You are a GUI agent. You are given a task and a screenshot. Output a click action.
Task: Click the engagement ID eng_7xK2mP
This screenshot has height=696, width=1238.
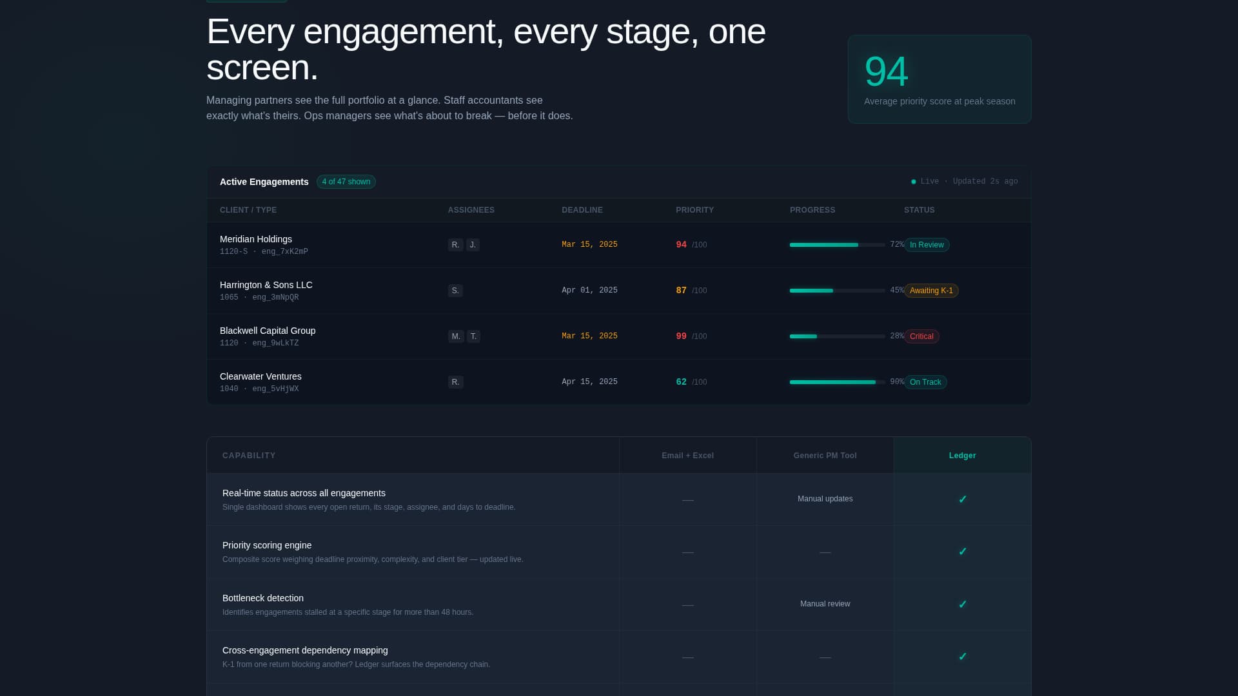[285, 252]
